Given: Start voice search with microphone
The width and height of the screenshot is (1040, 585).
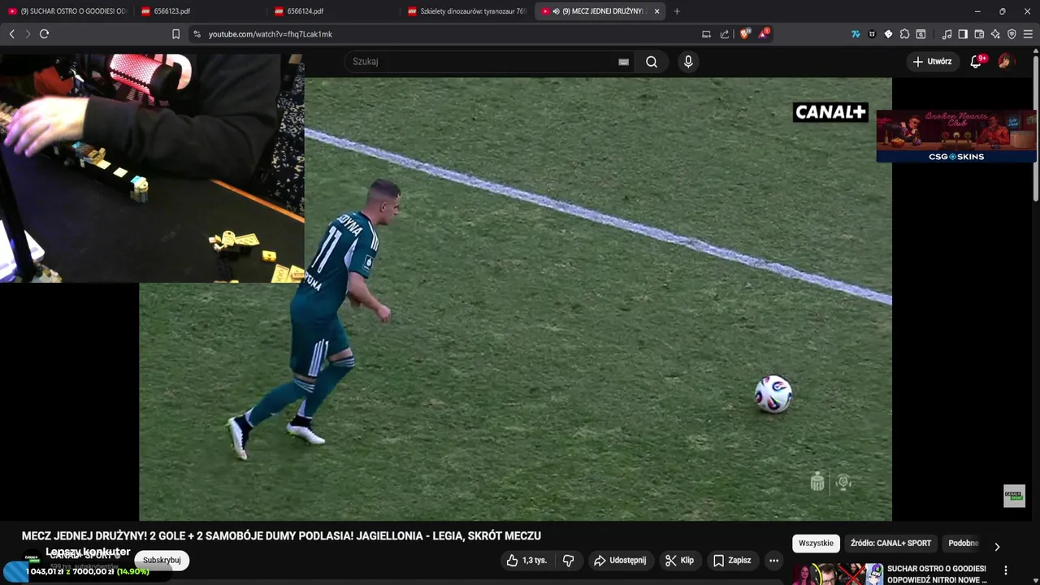Looking at the screenshot, I should click(688, 62).
